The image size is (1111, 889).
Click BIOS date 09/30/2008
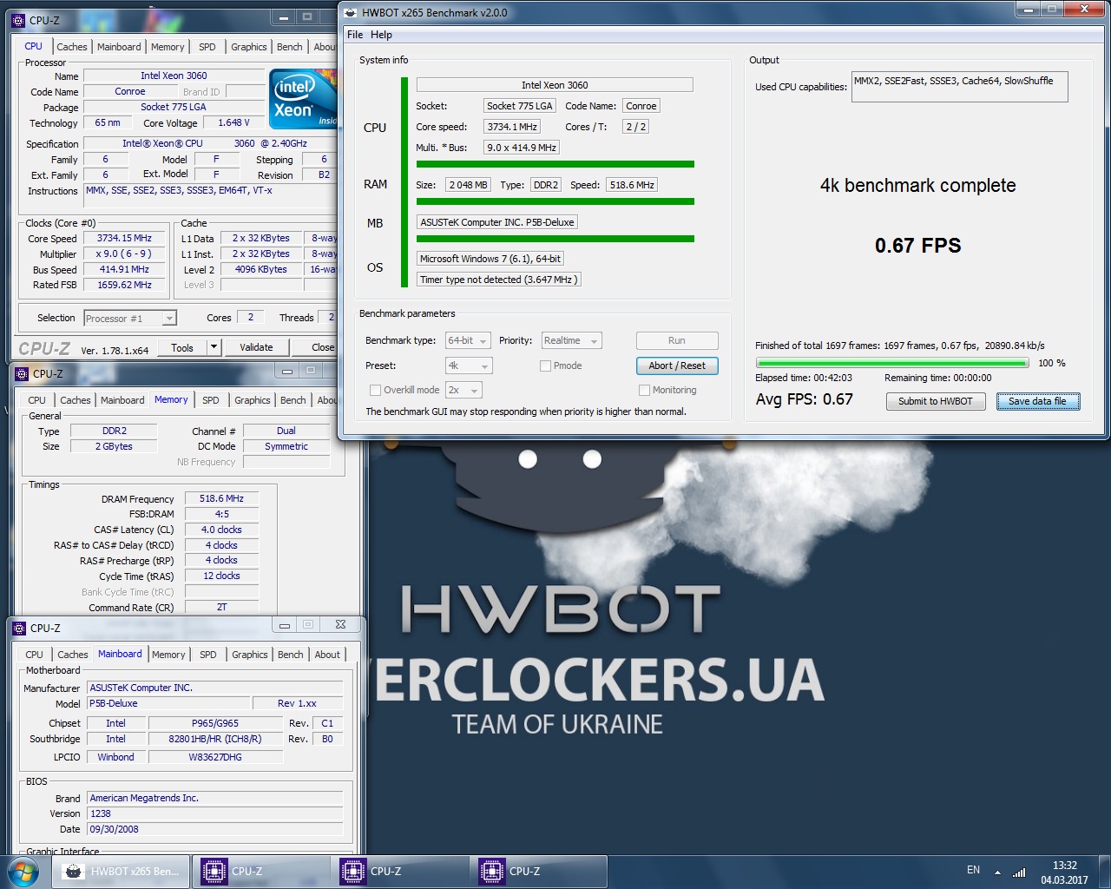[x=214, y=829]
